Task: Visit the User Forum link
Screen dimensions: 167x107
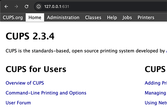Action: click(18, 103)
